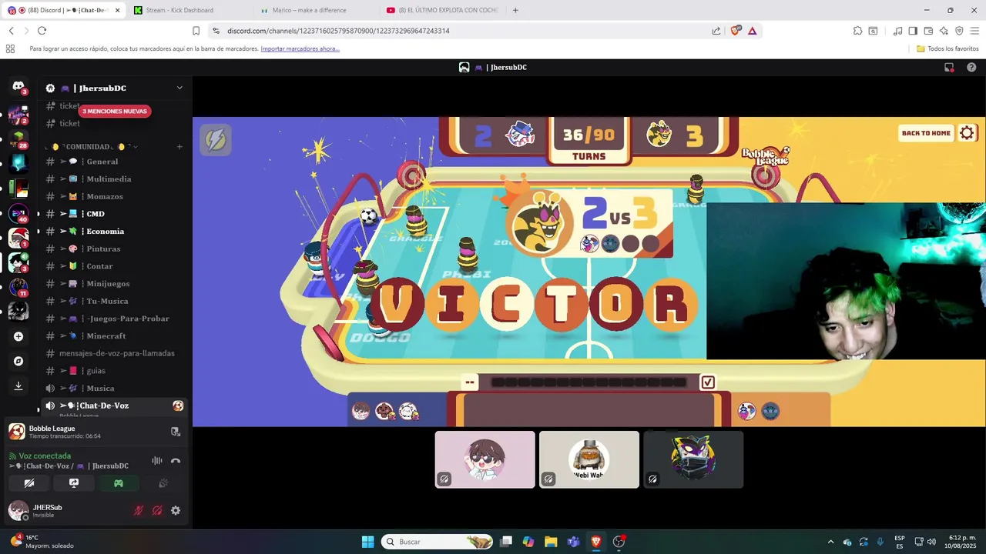Open Discord direct messages home icon
The image size is (986, 554).
click(18, 87)
